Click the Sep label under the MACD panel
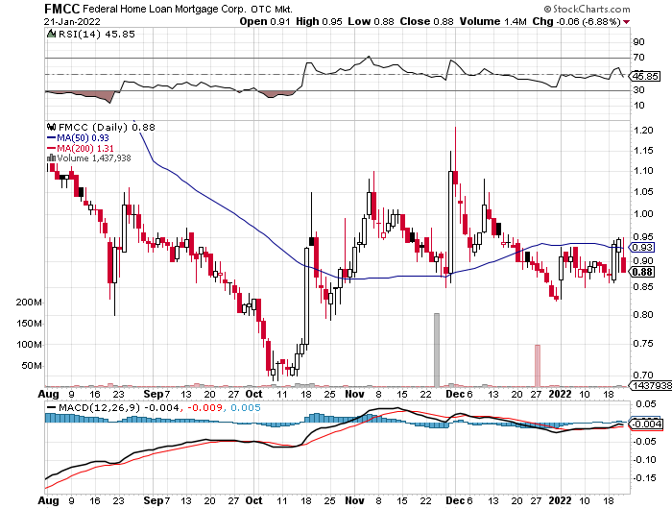The image size is (672, 509). coord(153,500)
